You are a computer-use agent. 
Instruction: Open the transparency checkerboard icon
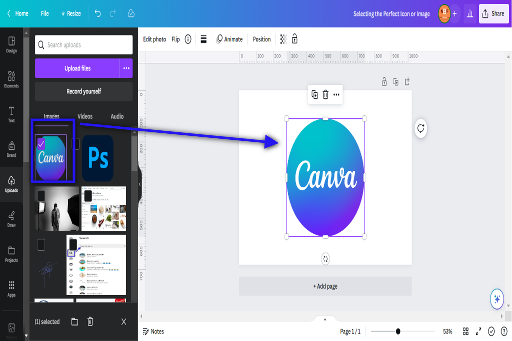283,39
